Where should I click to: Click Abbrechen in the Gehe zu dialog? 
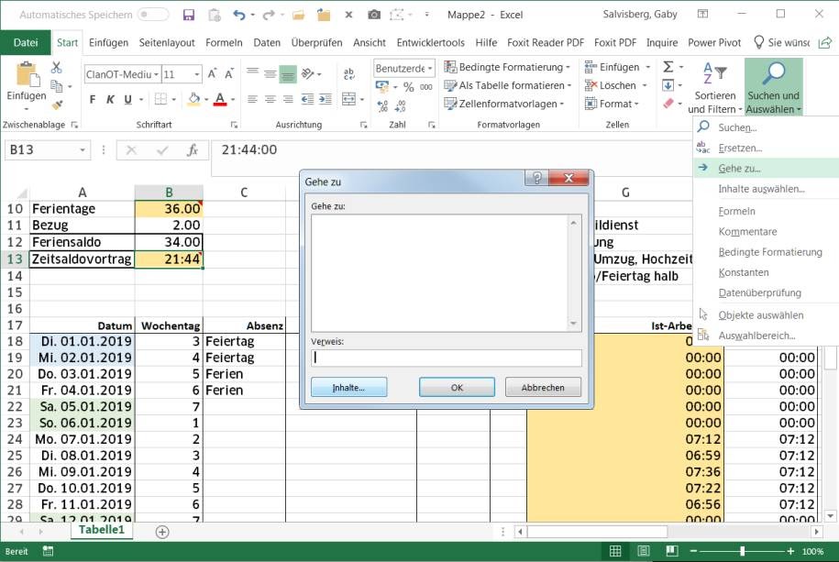coord(543,388)
